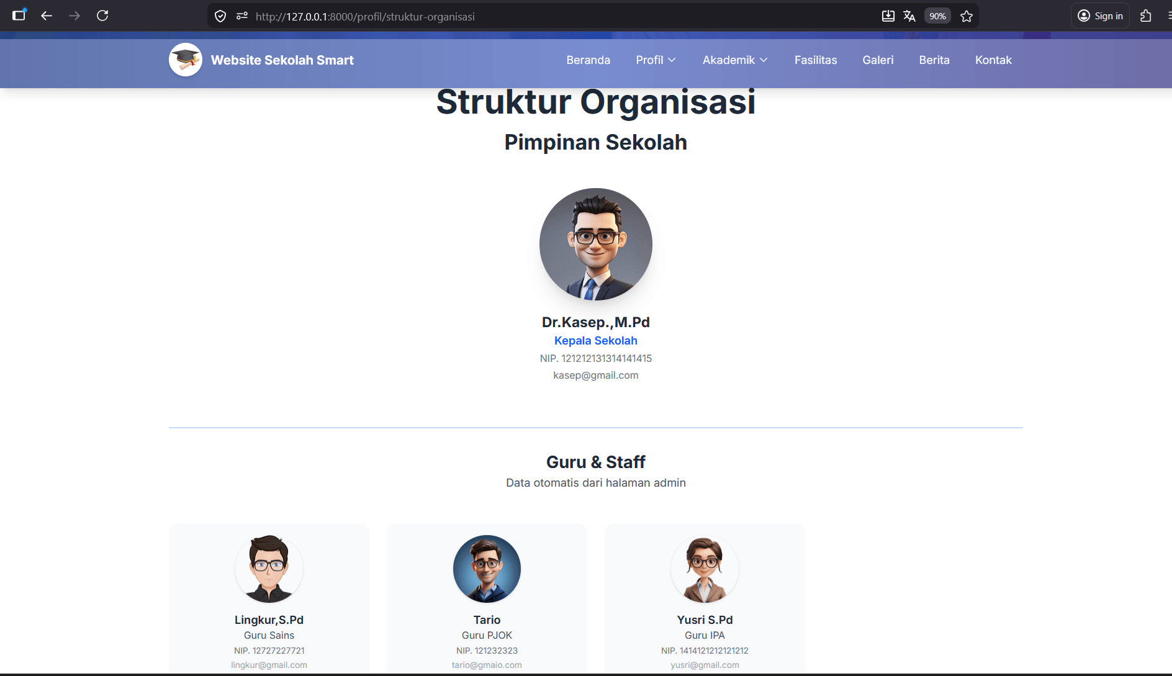Click the Guru & Staff heading
The height and width of the screenshot is (676, 1172).
point(596,462)
